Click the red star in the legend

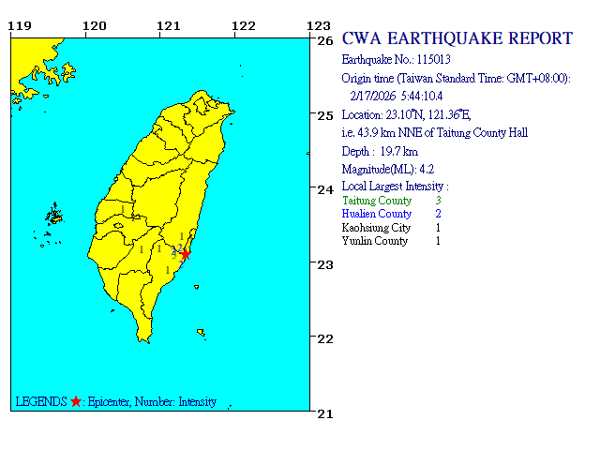tap(76, 401)
